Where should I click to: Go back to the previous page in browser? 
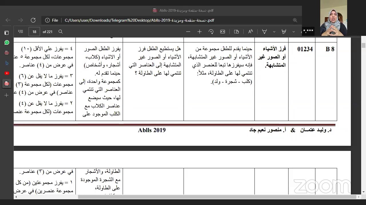point(8,20)
